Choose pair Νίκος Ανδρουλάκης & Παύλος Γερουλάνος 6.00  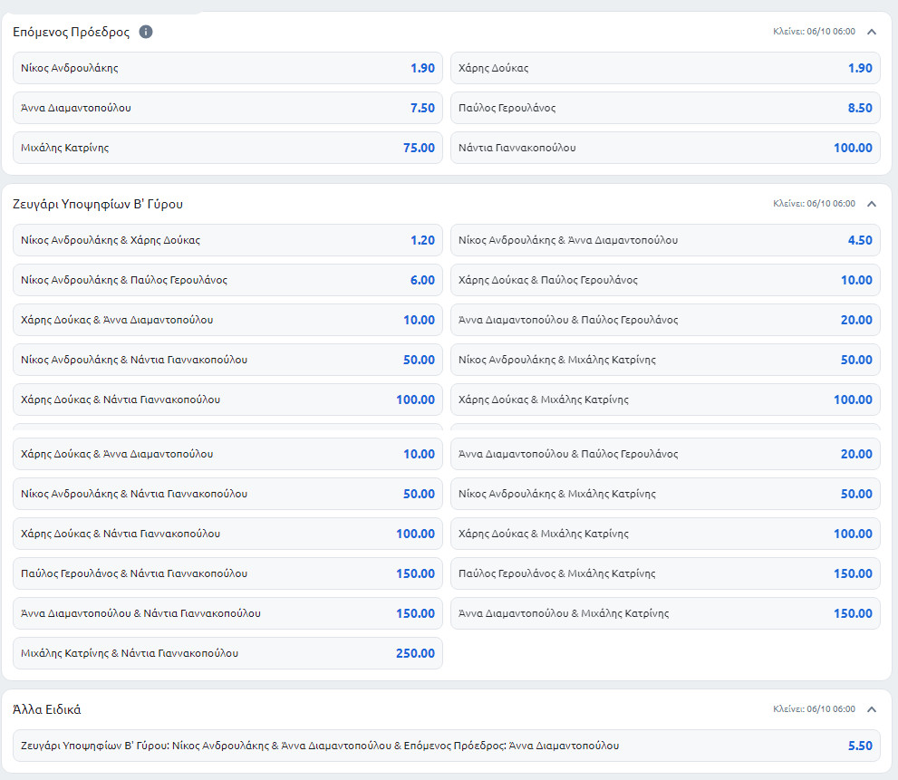pos(227,280)
